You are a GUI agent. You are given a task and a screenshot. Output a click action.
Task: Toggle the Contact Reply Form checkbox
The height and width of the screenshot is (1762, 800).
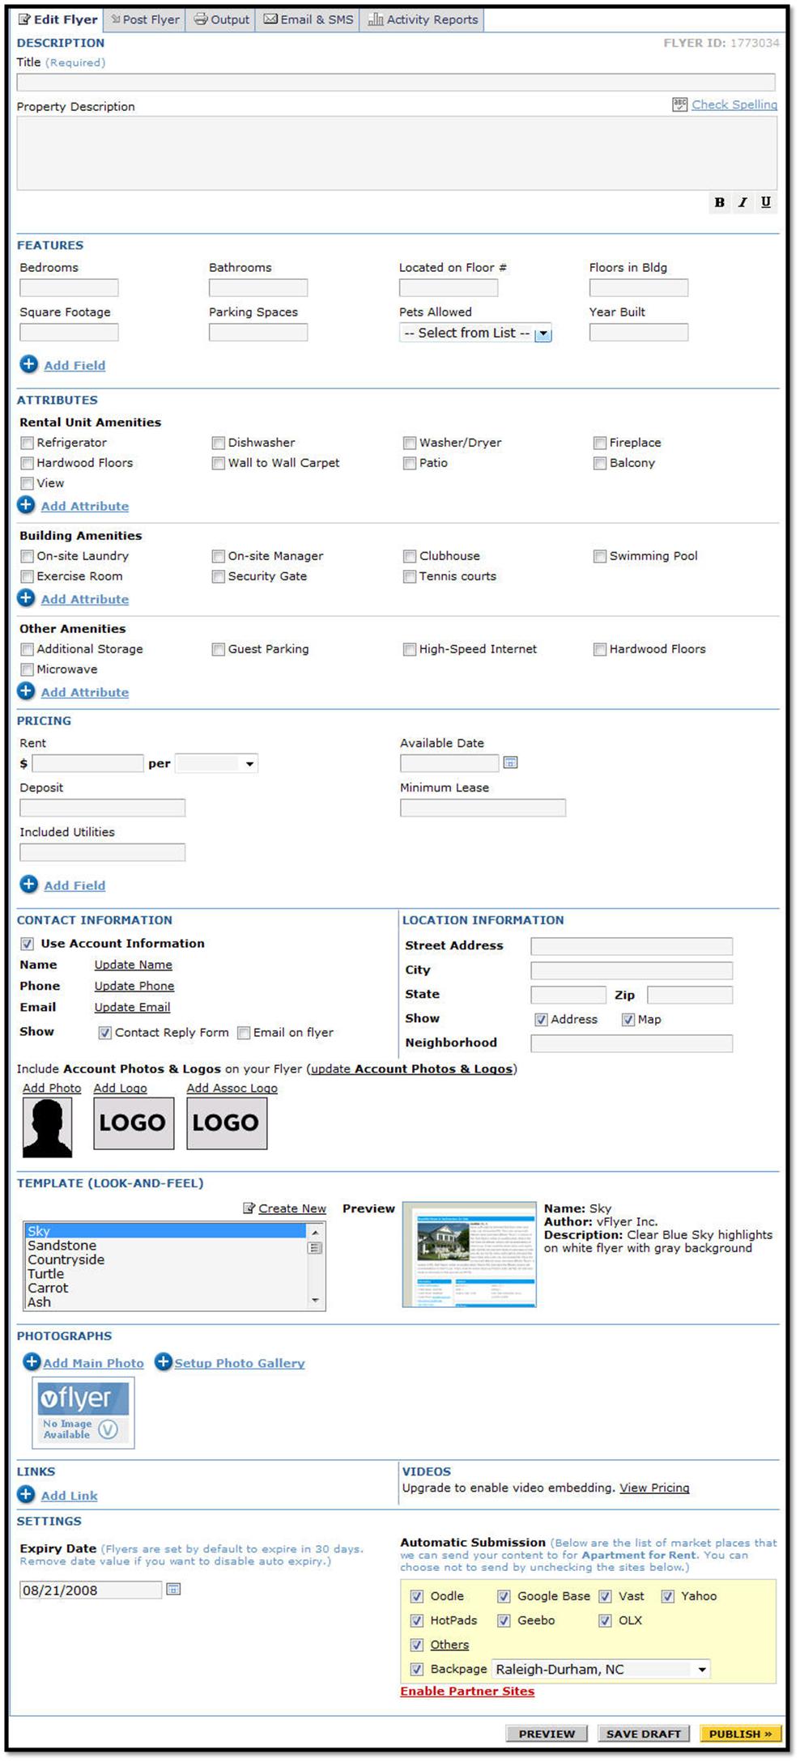[x=104, y=1033]
